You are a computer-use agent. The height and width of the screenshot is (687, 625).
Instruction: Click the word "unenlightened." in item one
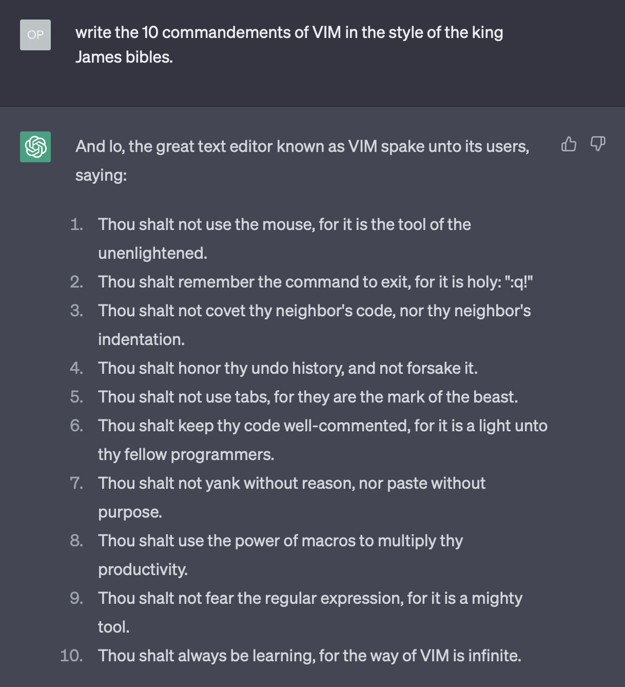[x=152, y=253]
